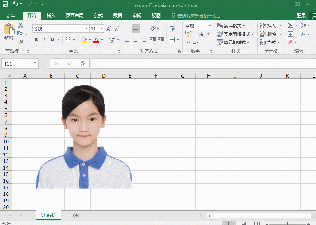
Task: Expand the number format 常规 dropdown
Action: point(210,26)
